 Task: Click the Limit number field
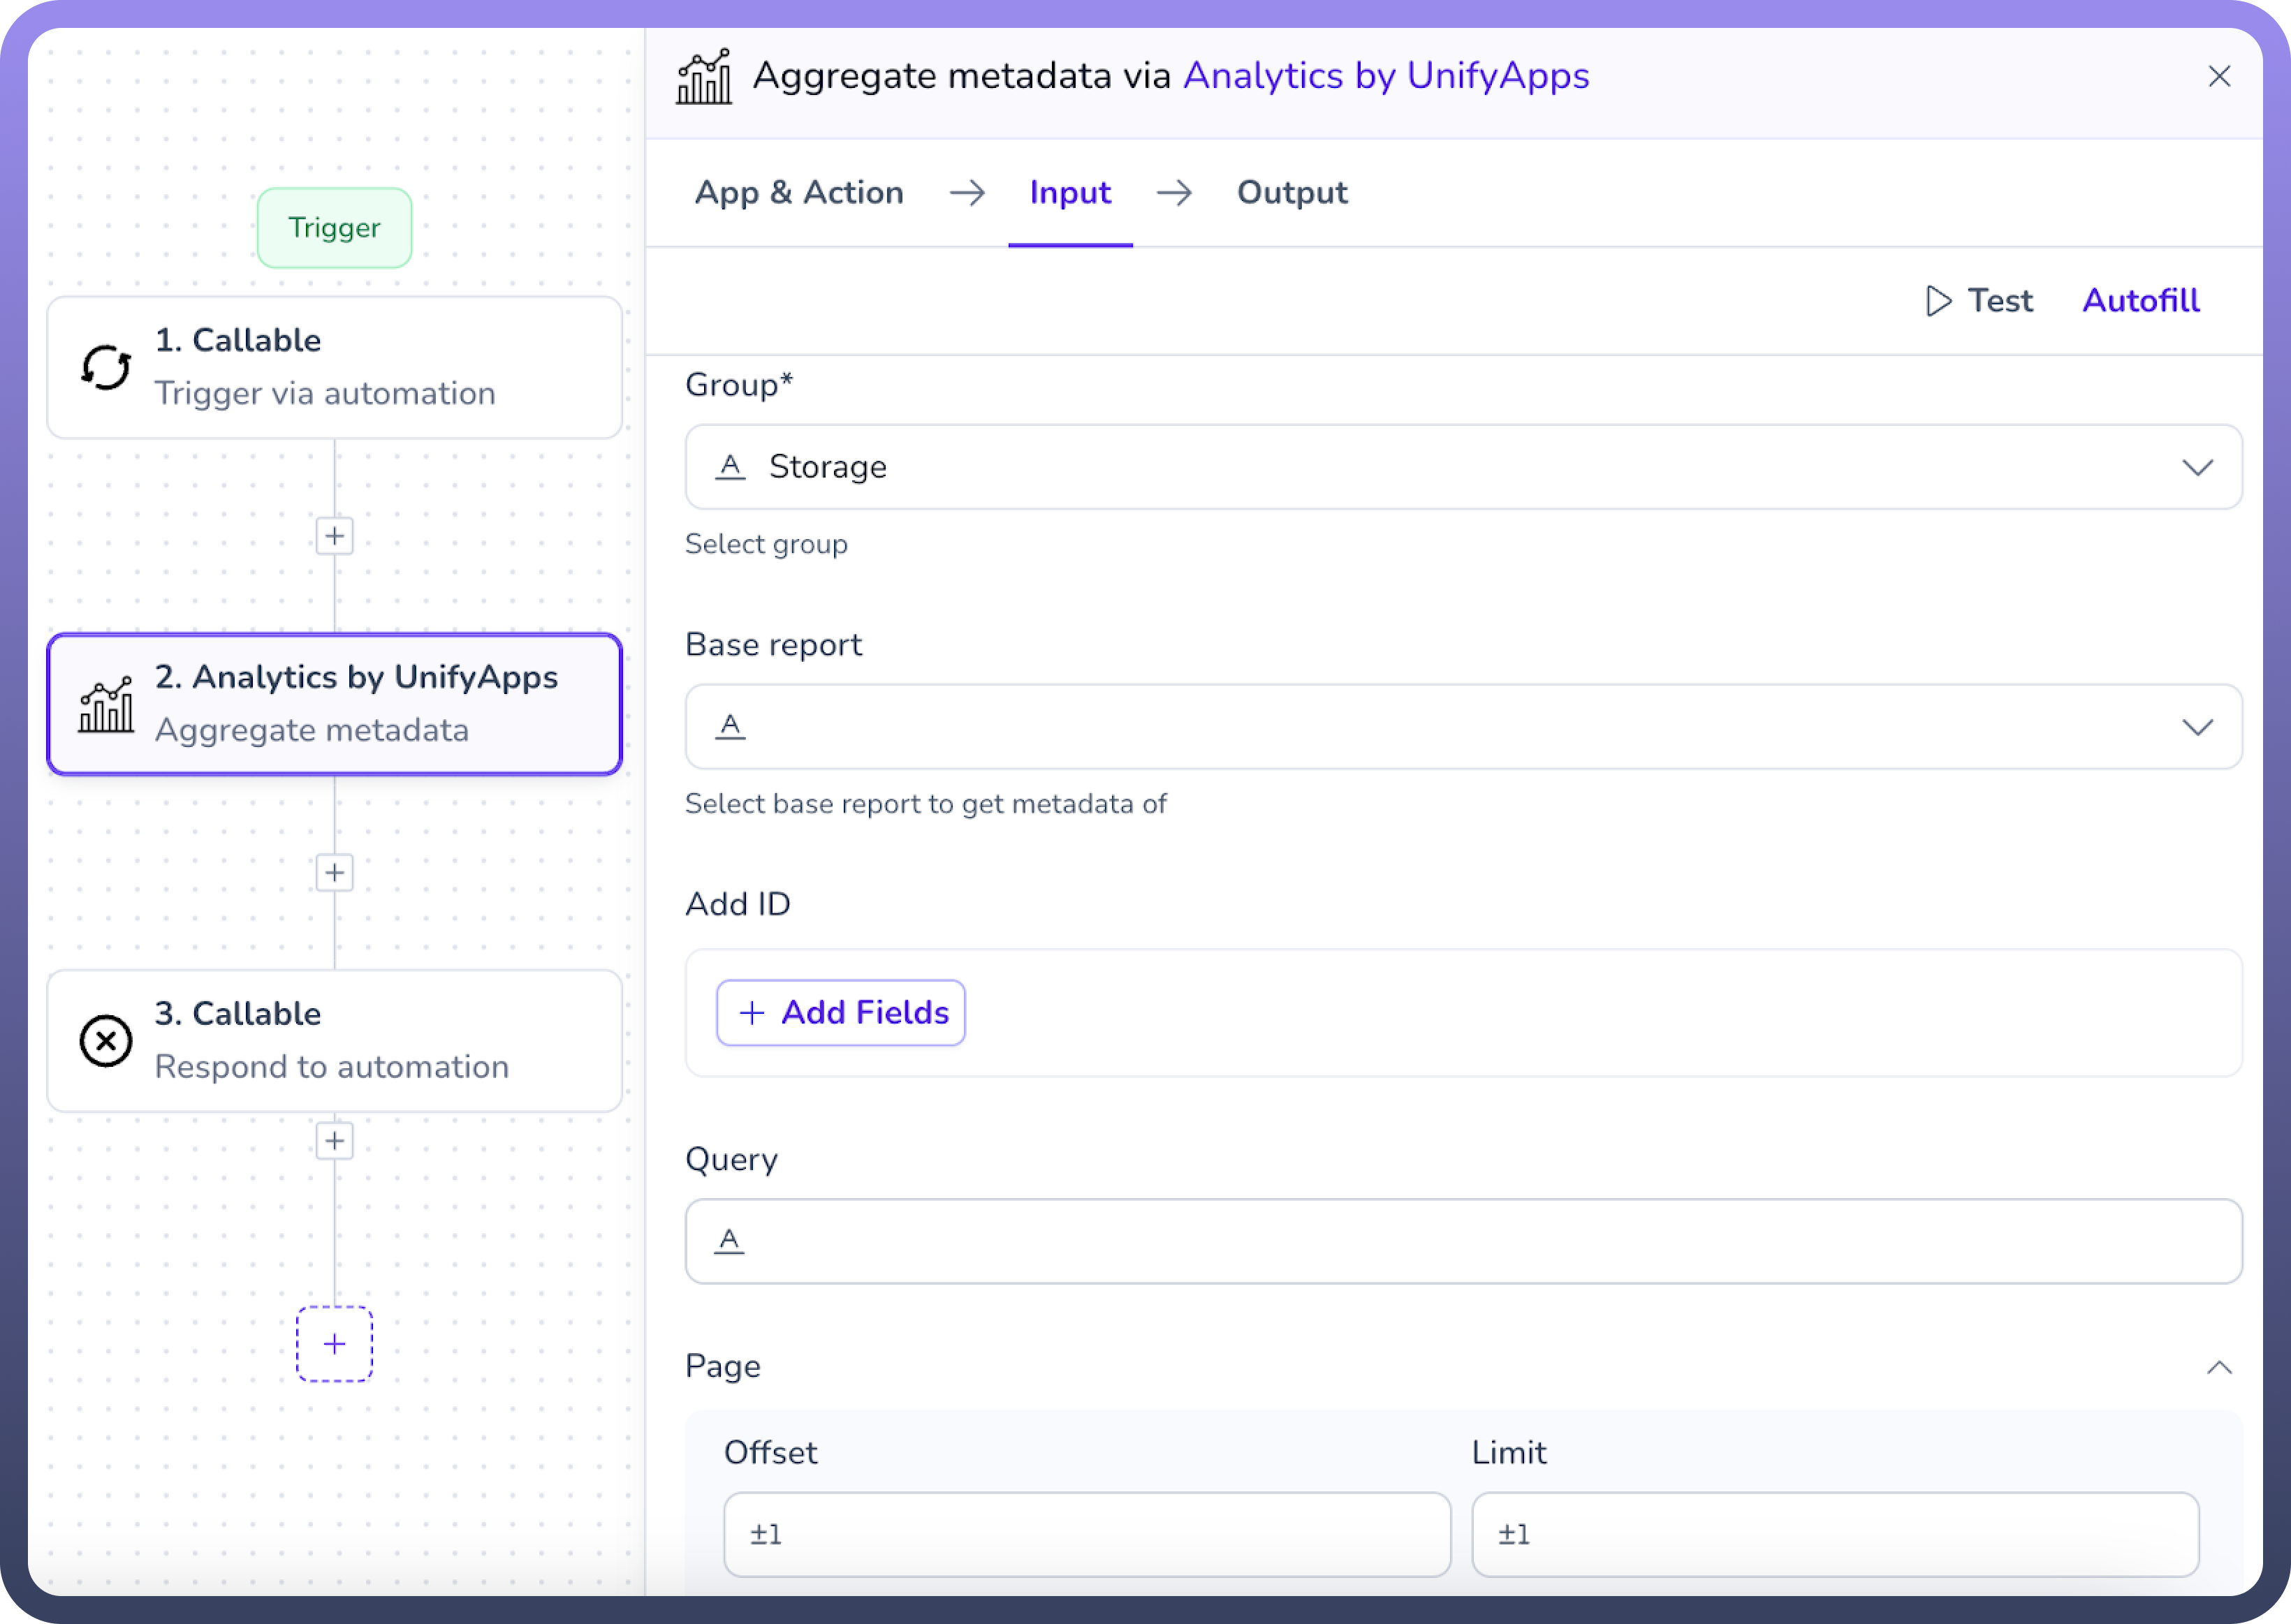1833,1534
